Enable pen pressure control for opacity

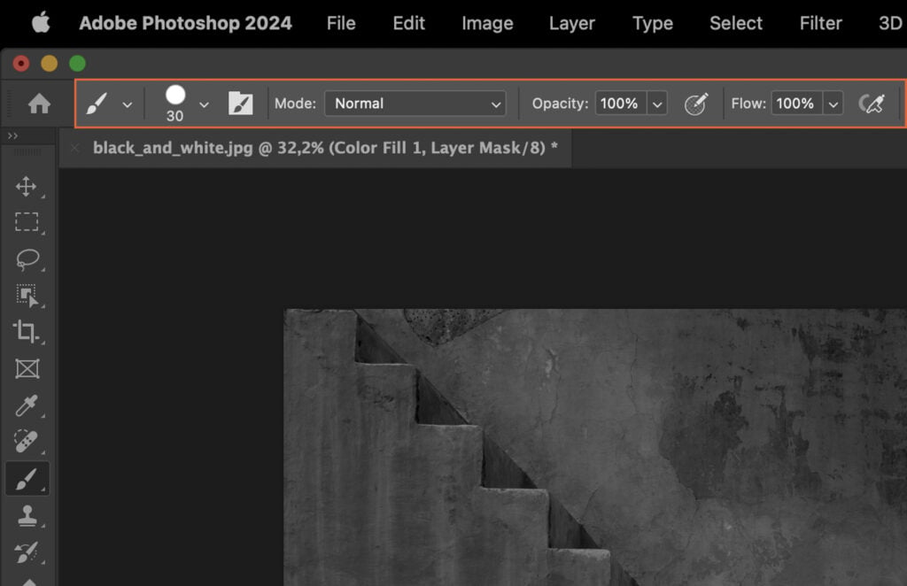pyautogui.click(x=697, y=104)
